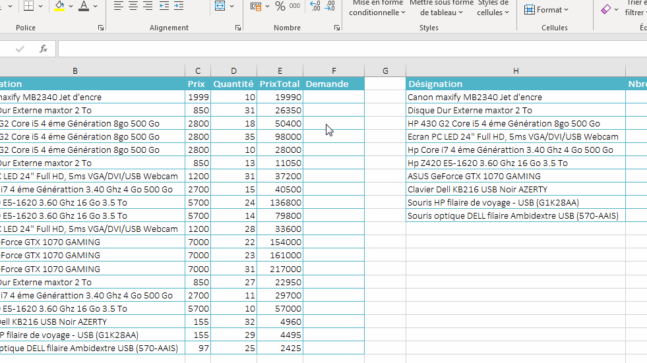Select column G header
The width and height of the screenshot is (647, 363).
[x=385, y=71]
